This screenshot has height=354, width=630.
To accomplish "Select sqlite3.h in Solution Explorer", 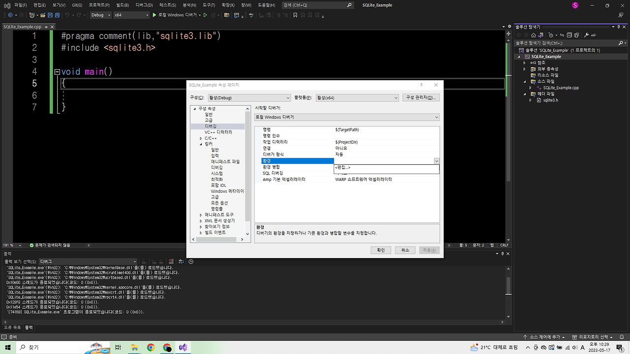I will pyautogui.click(x=550, y=100).
